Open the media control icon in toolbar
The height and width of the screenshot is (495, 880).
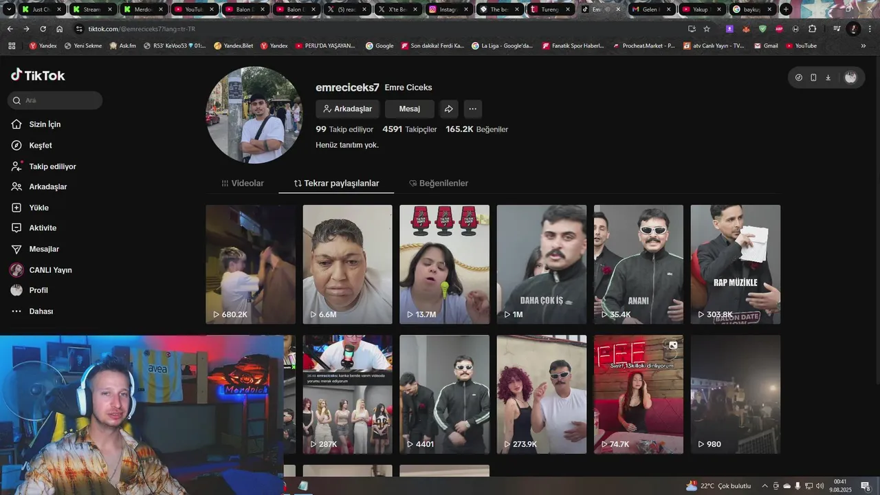(837, 29)
